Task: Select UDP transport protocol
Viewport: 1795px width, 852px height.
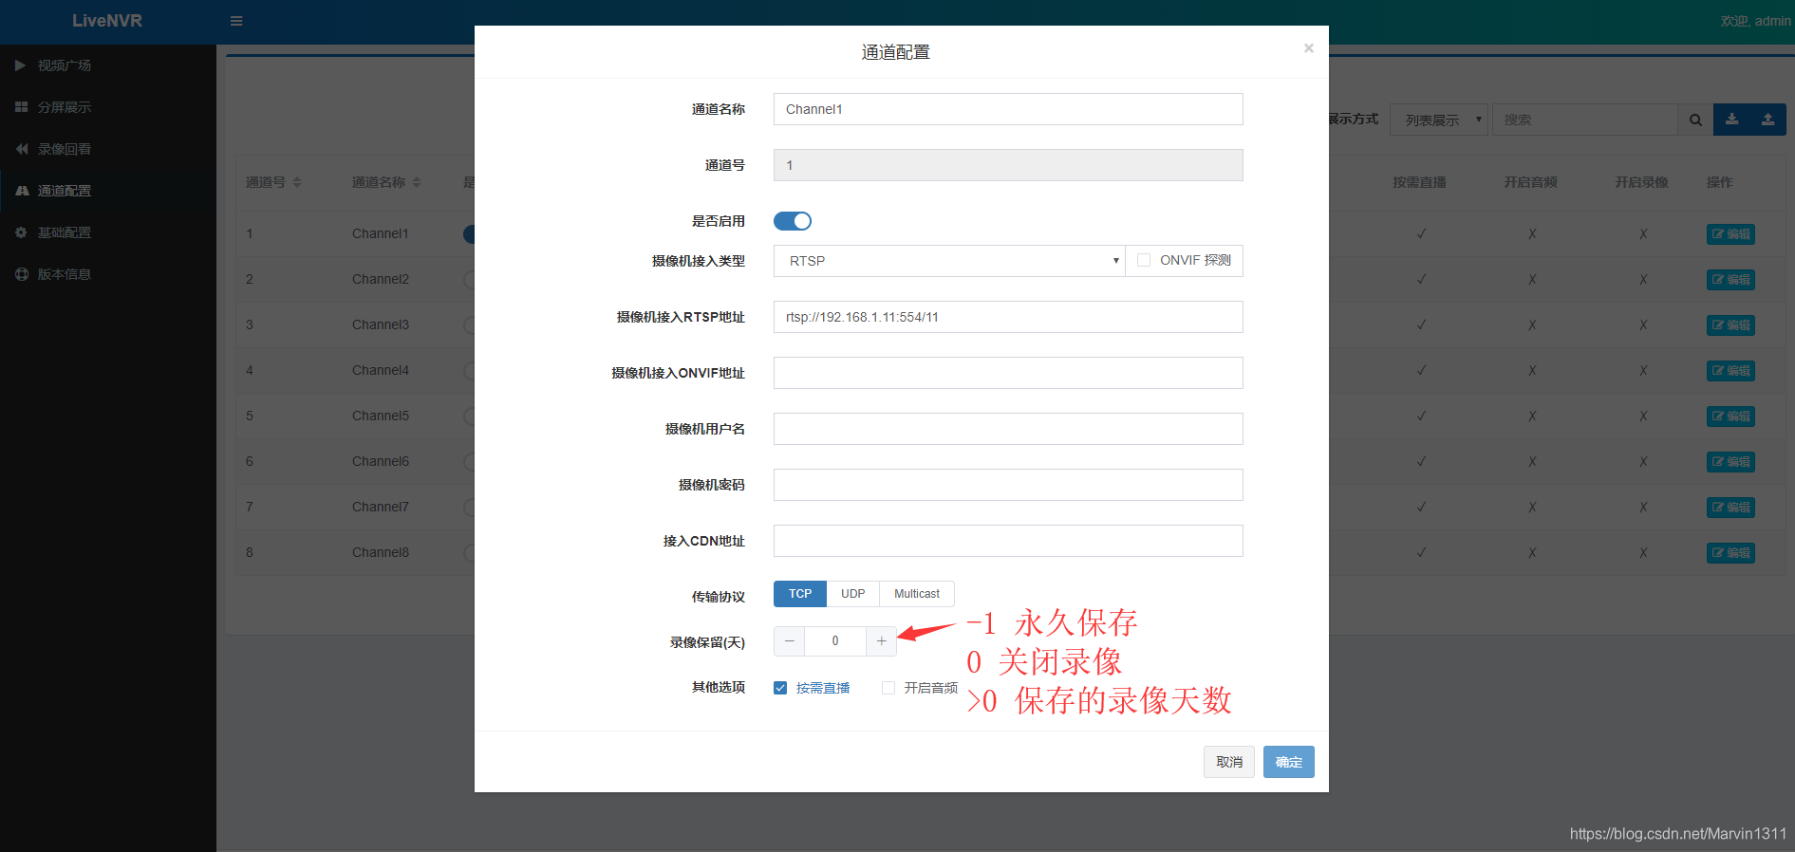Action: coord(853,594)
